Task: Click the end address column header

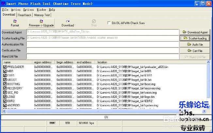Action: 85,62
